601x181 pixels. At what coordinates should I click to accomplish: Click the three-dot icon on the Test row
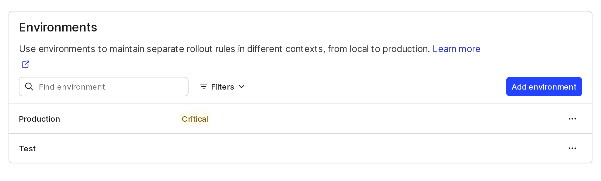pyautogui.click(x=572, y=148)
